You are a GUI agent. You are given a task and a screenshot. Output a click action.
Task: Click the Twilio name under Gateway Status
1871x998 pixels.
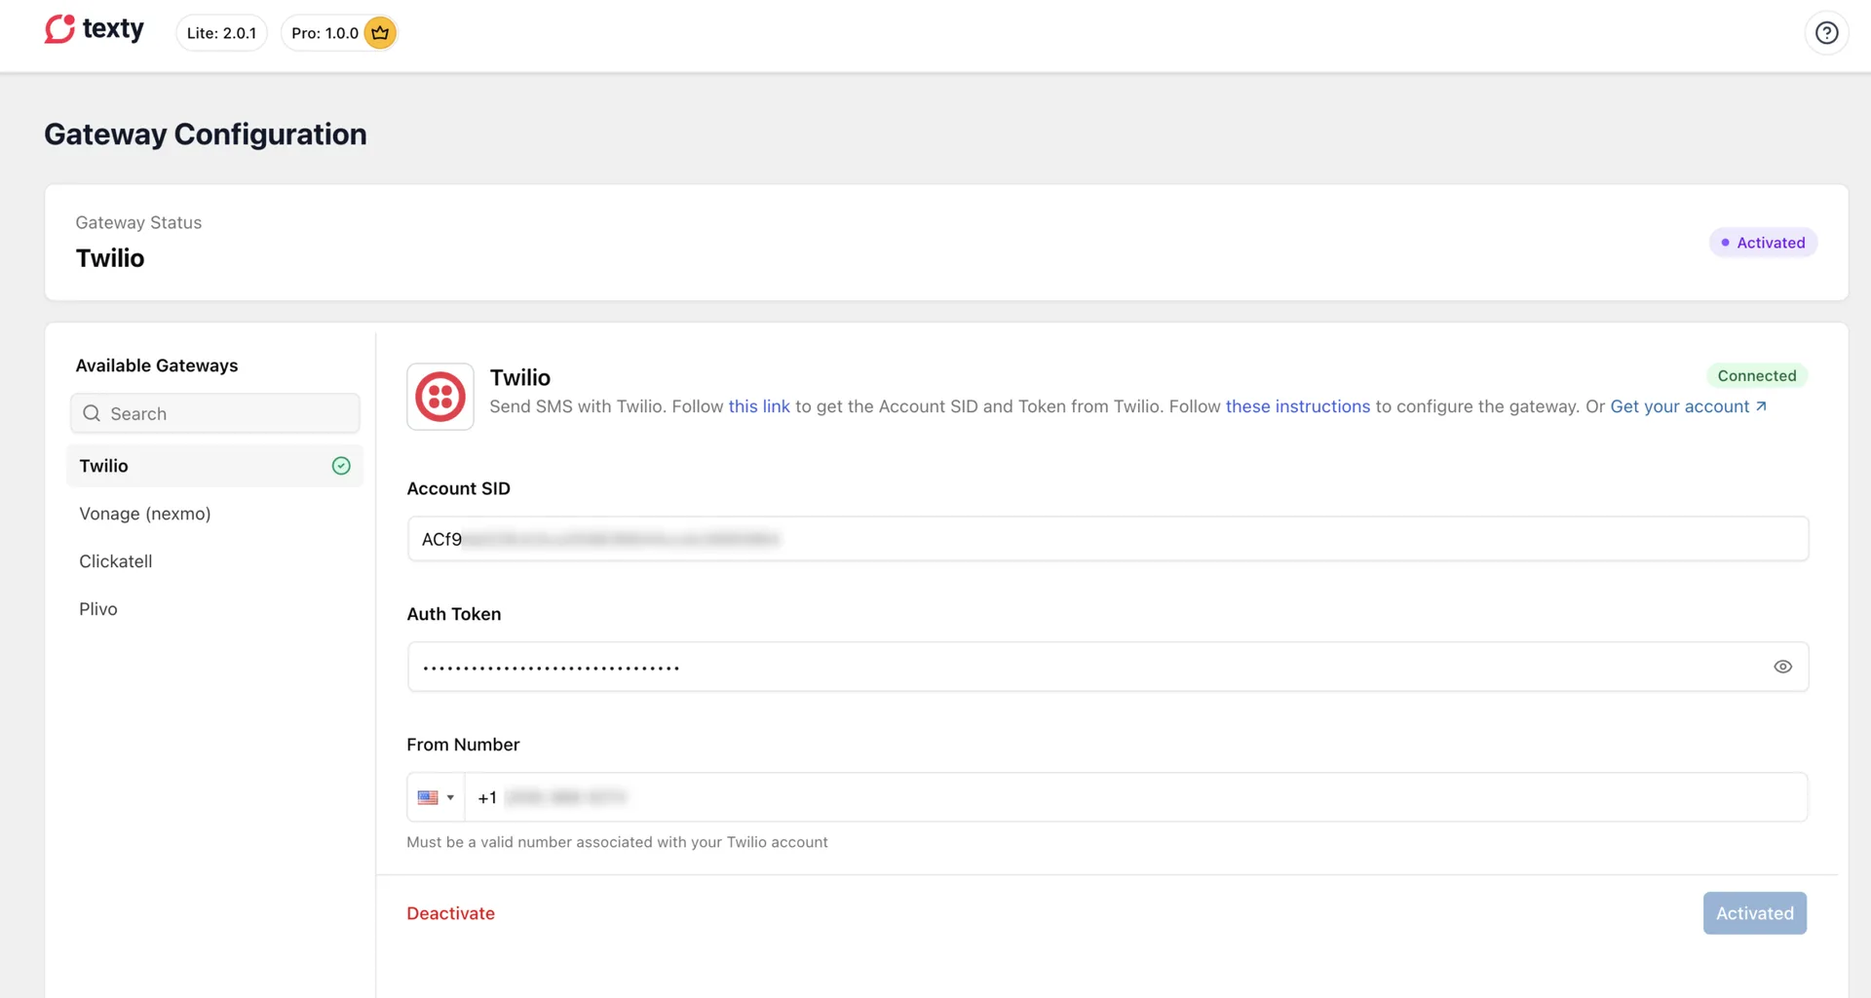(110, 258)
